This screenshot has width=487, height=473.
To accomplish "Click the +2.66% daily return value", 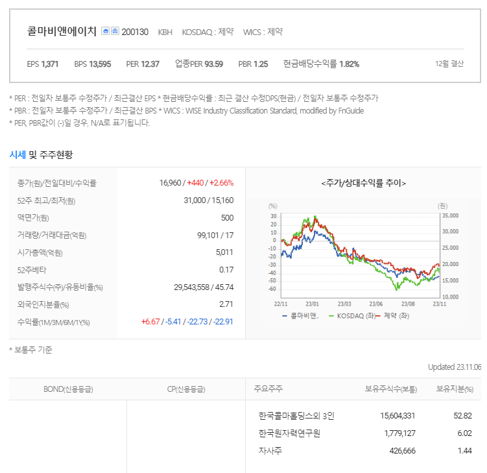I will coord(221,183).
